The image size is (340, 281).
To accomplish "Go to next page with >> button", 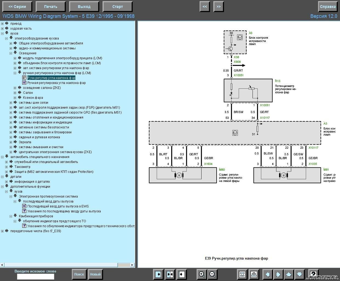I will 219,7.
